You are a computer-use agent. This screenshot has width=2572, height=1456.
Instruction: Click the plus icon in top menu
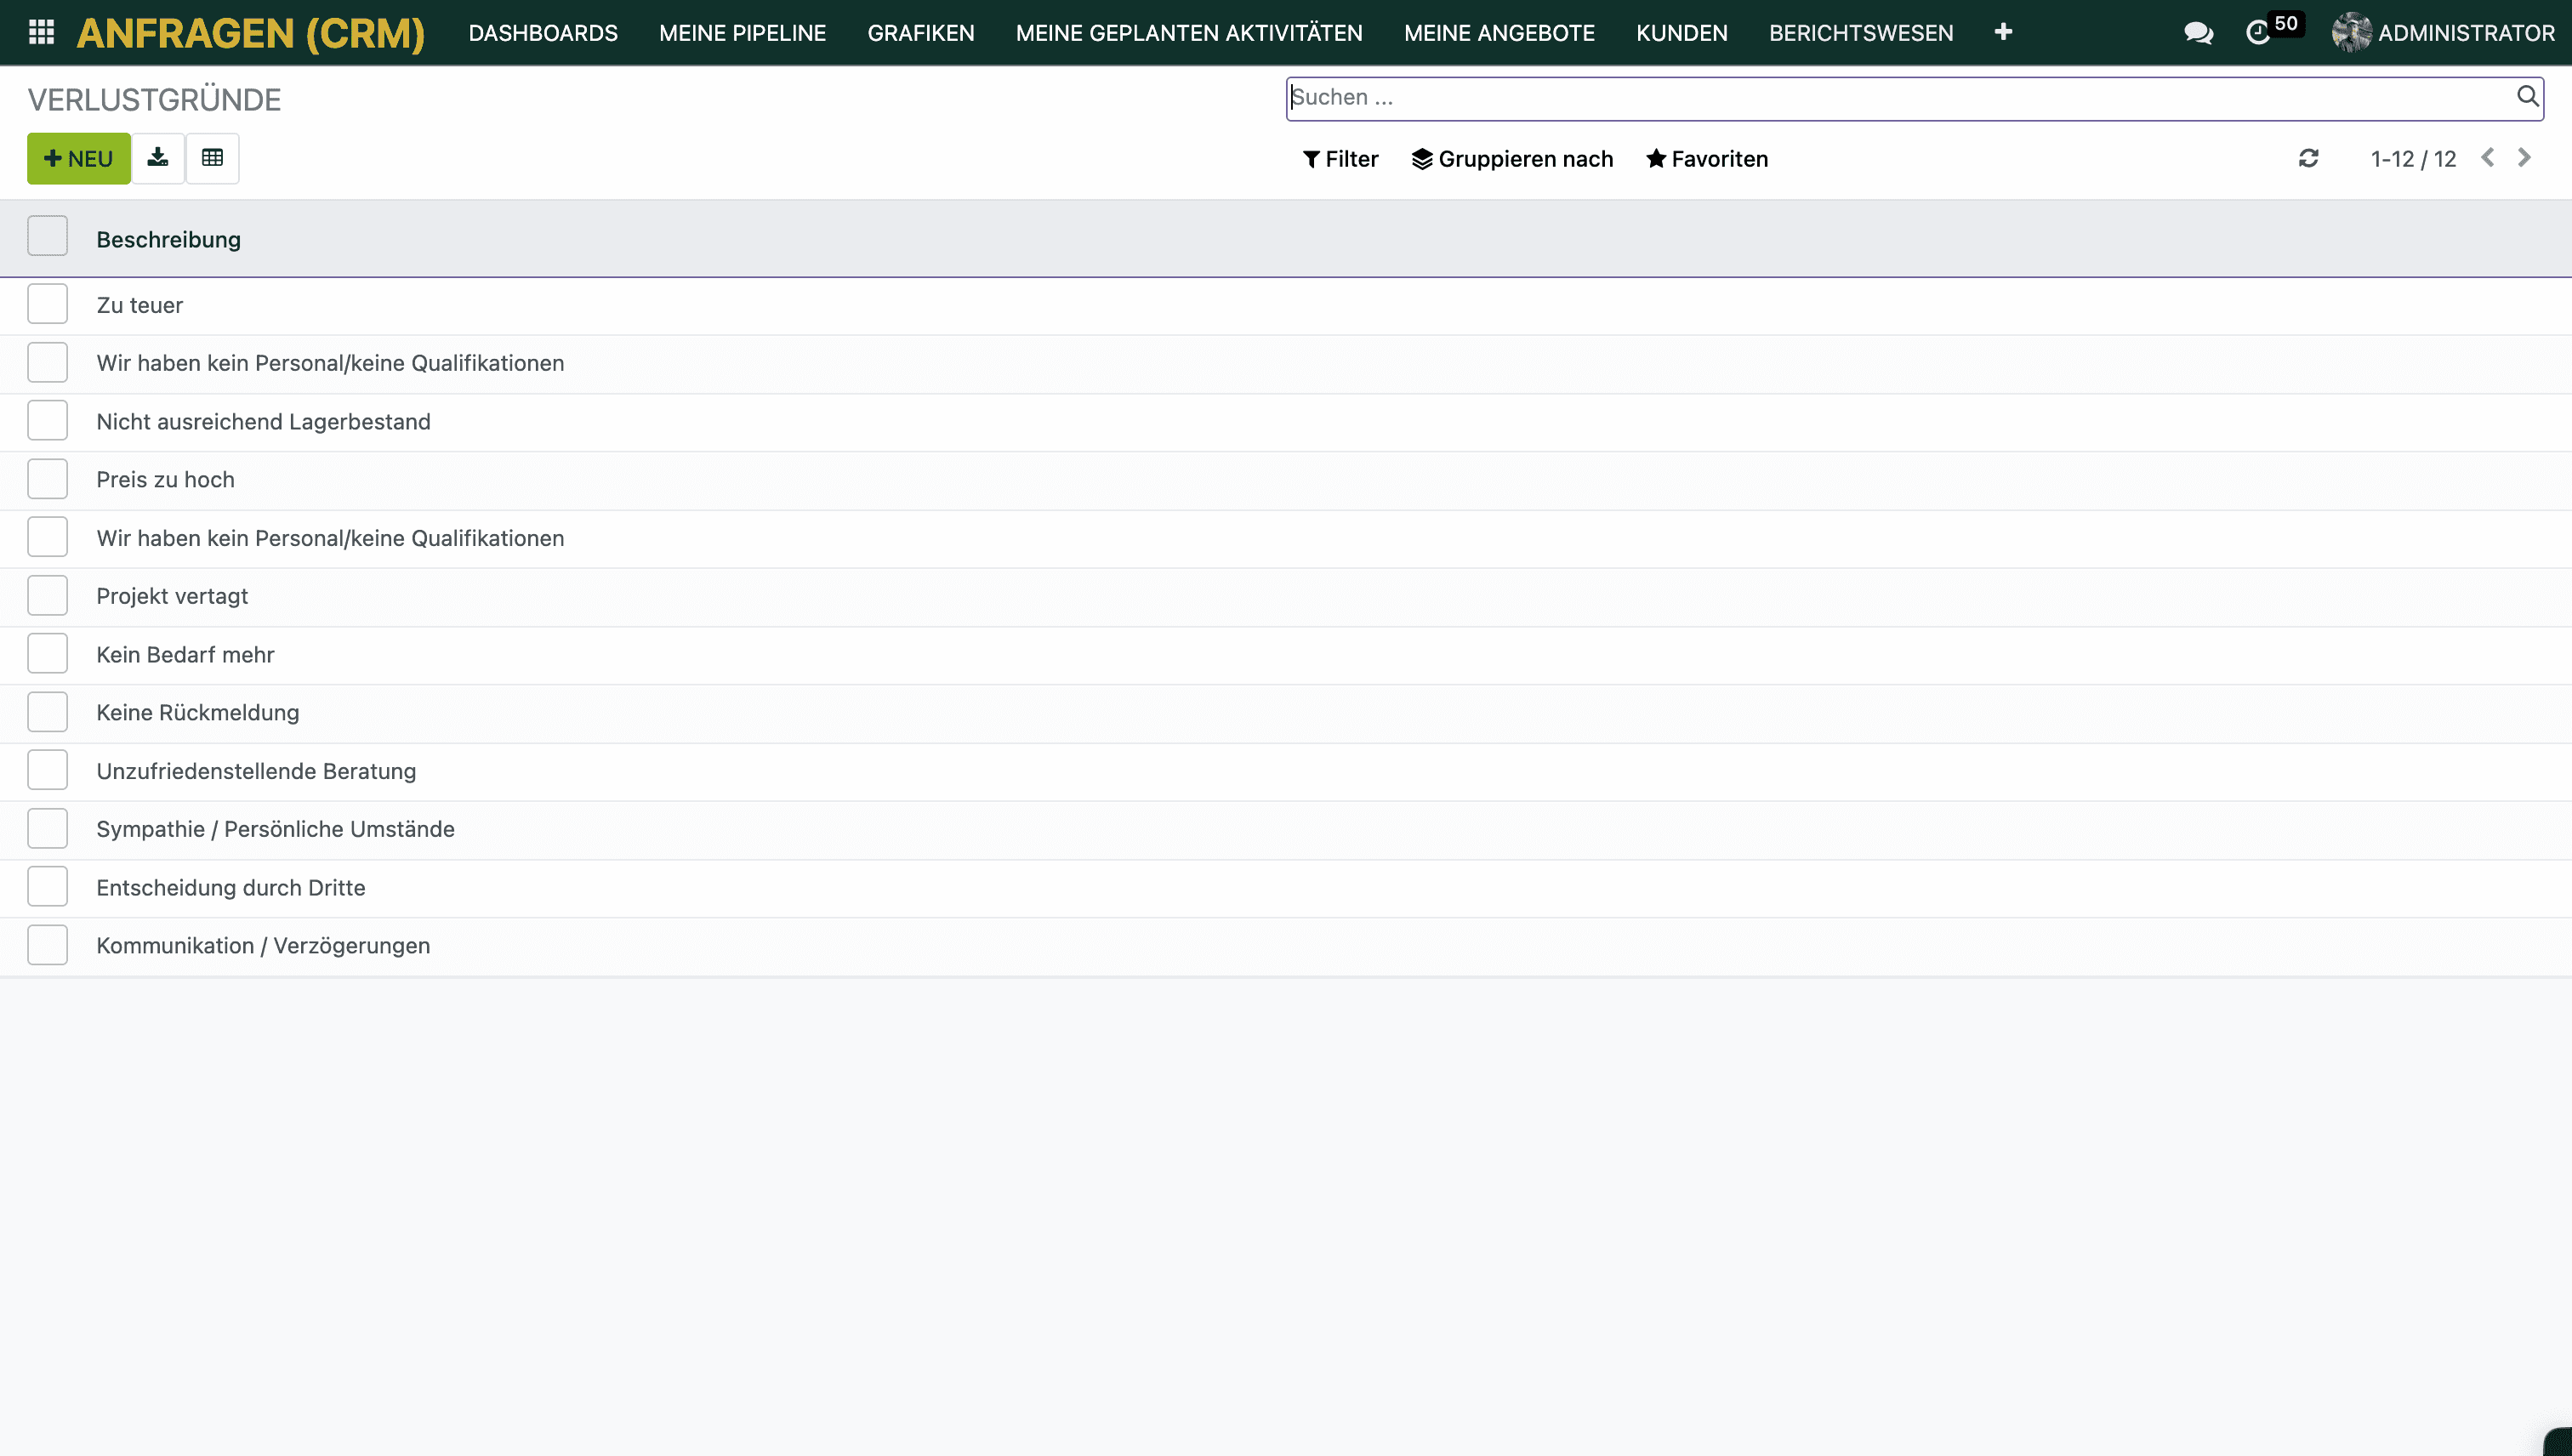pyautogui.click(x=2002, y=32)
